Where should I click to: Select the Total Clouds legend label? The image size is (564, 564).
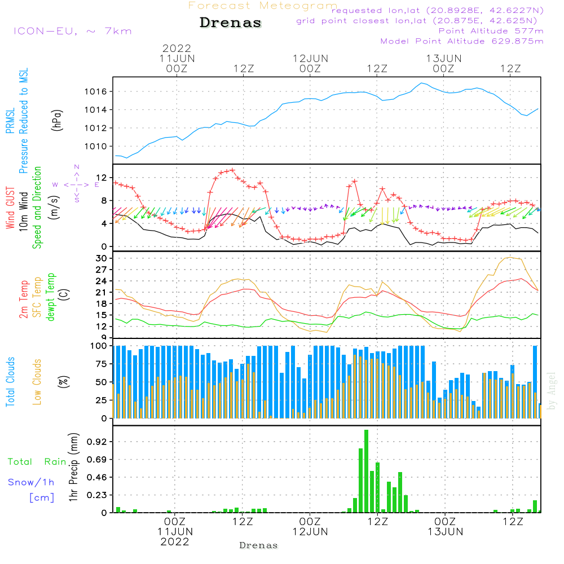click(11, 382)
